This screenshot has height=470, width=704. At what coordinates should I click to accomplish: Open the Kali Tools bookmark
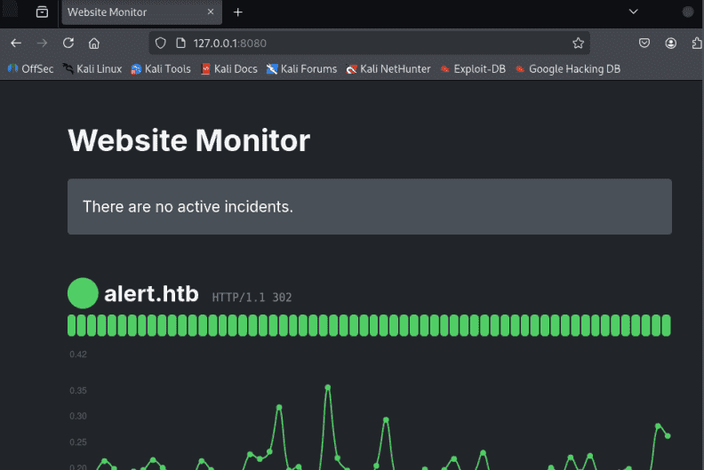tap(161, 68)
